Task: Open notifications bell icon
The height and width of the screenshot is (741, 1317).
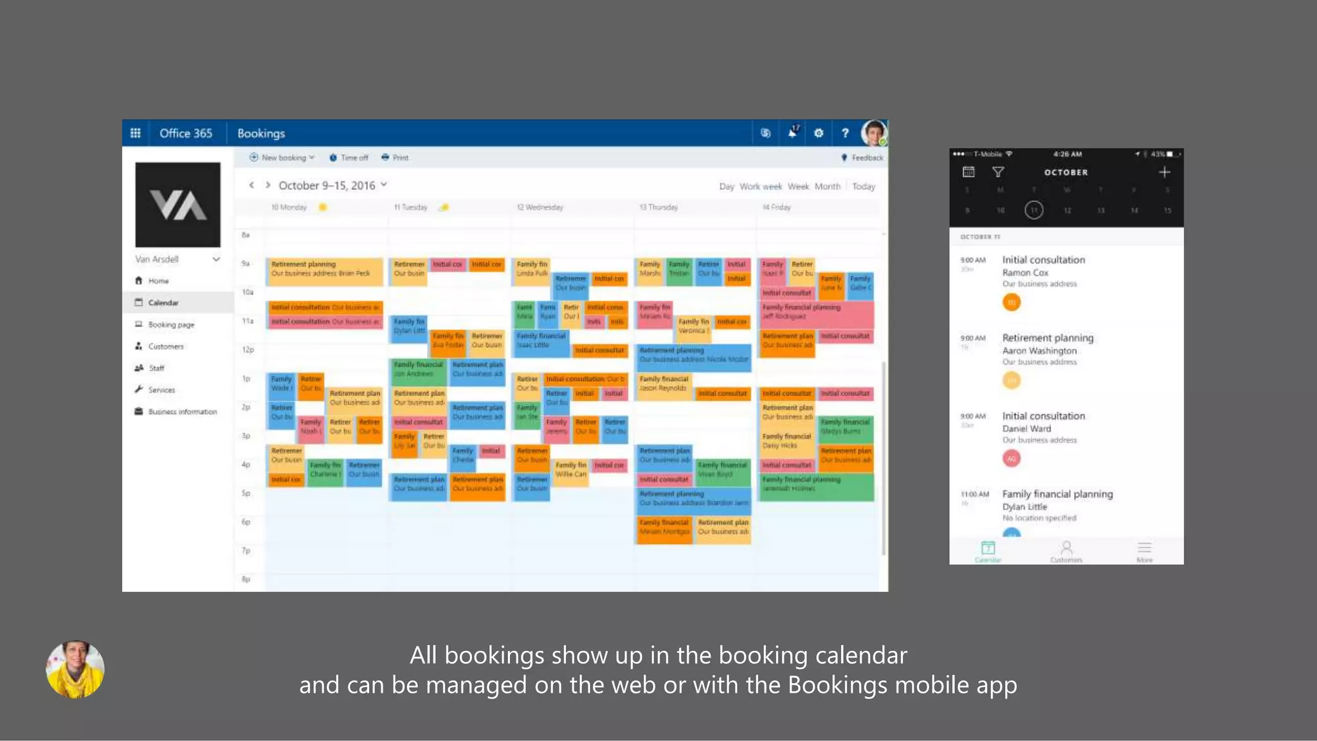Action: 792,133
